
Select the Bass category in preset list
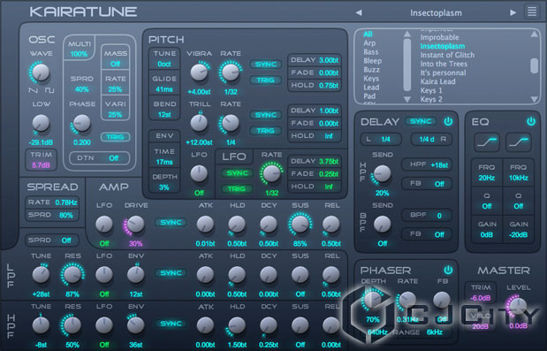(371, 52)
